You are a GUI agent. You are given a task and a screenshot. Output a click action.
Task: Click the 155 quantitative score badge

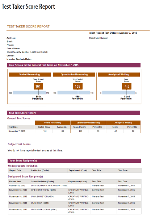(x=78, y=86)
